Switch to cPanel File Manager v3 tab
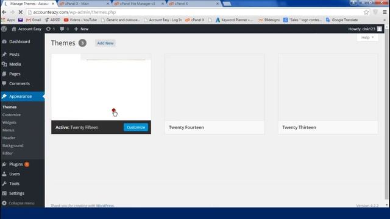Viewport: 390px width, 219px height. [139, 4]
